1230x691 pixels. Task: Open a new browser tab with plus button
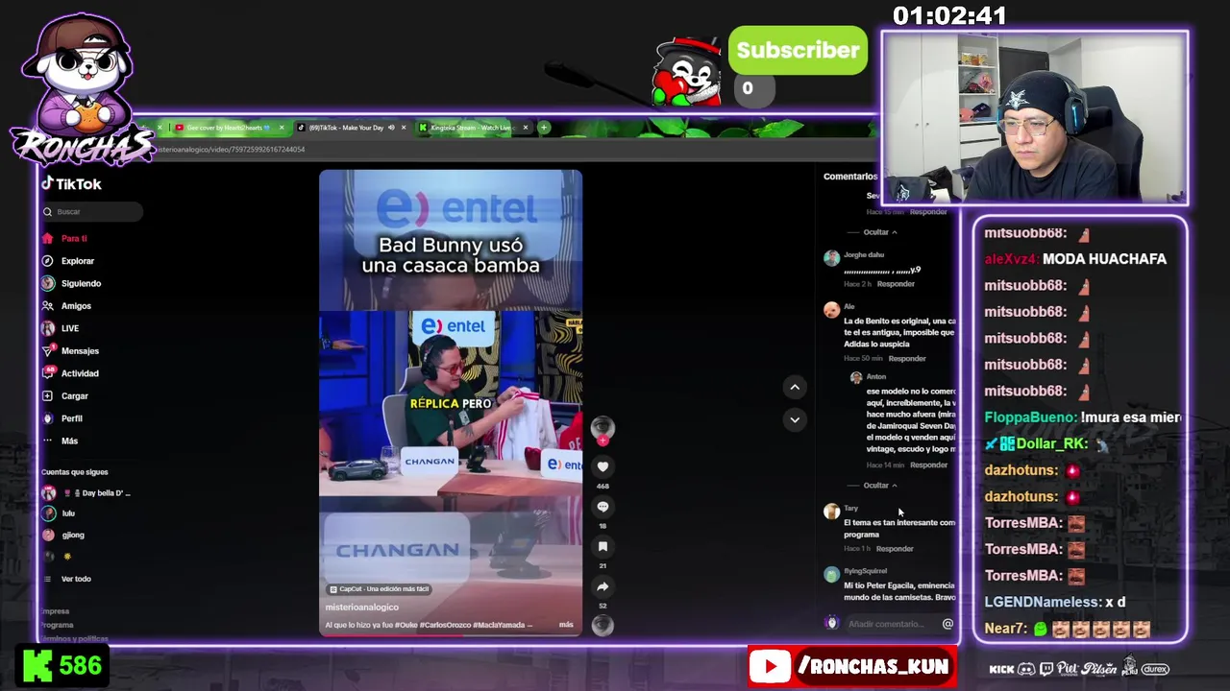[544, 128]
